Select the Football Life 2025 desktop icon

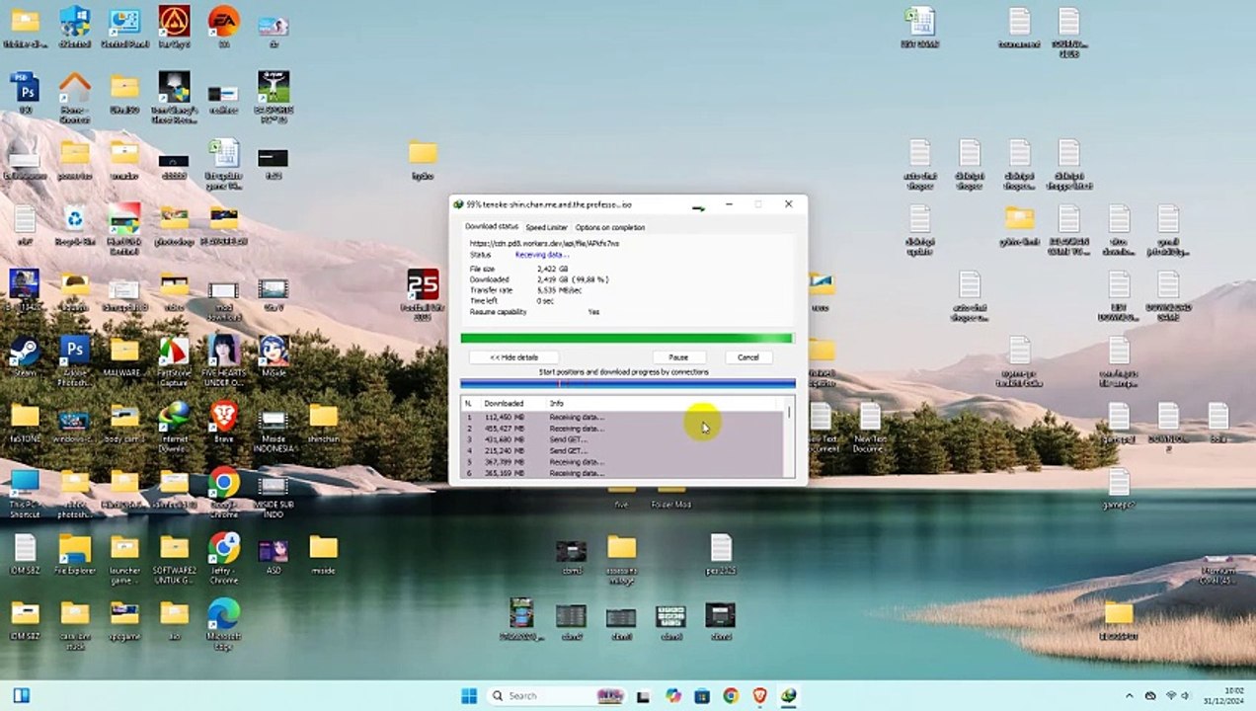[423, 294]
